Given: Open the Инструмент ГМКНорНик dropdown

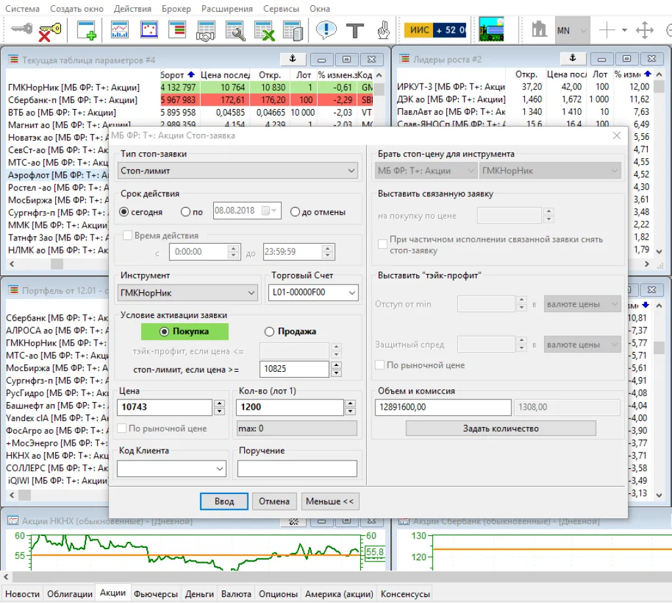Looking at the screenshot, I should click(x=188, y=292).
